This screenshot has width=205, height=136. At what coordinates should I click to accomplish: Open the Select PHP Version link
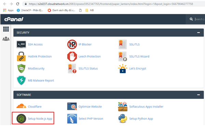pyautogui.click(x=91, y=119)
